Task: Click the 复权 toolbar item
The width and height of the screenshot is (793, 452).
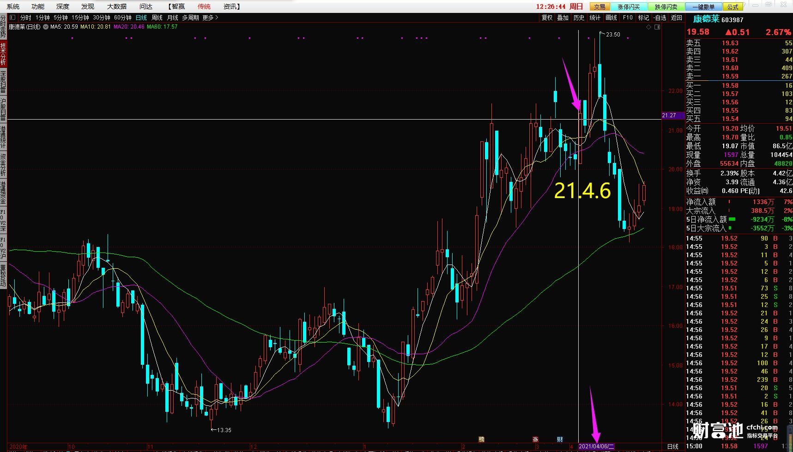Action: click(x=547, y=18)
